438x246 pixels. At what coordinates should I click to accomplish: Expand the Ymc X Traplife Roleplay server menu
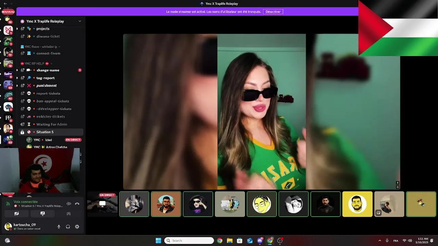tap(80, 21)
